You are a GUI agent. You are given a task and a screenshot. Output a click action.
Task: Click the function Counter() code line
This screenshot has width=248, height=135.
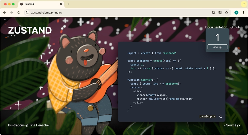point(143,80)
